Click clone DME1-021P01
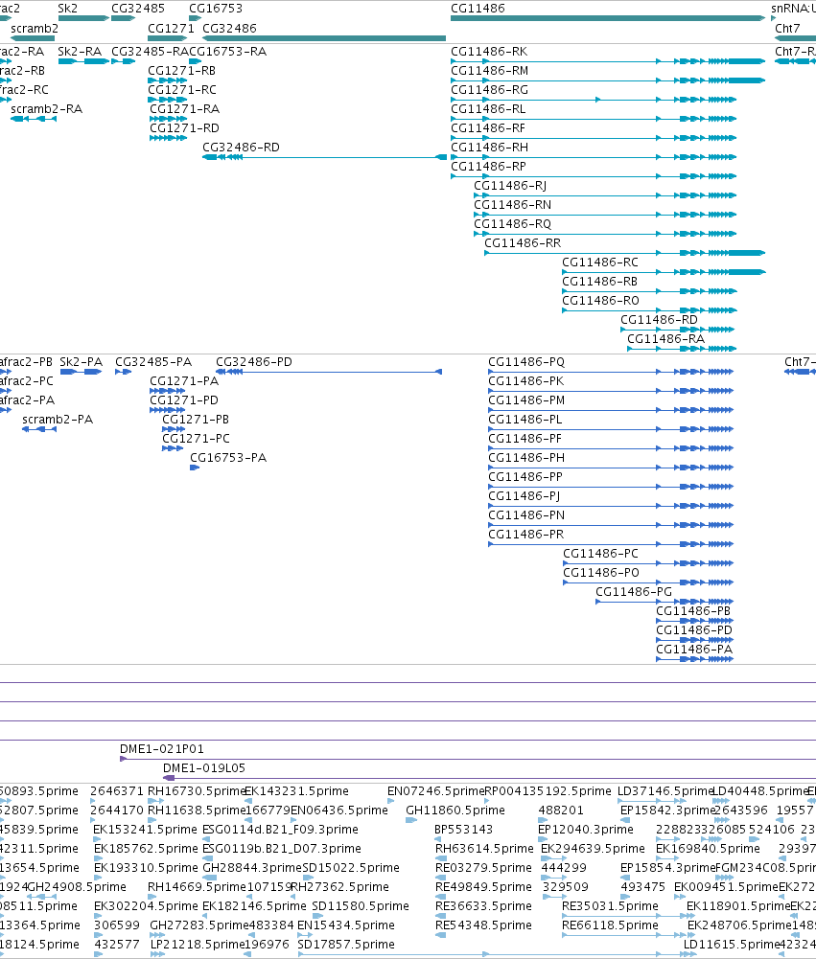This screenshot has height=959, width=816. [x=162, y=749]
